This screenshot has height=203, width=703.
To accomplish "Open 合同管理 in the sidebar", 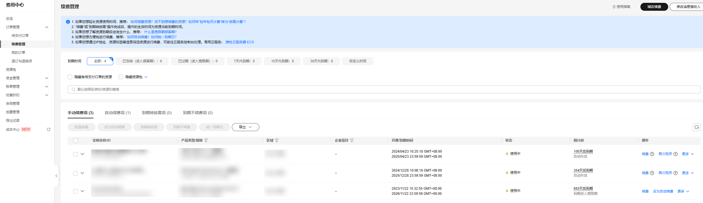I will point(13,104).
